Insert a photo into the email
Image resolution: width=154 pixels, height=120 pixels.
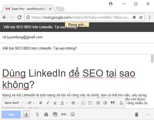point(55,114)
